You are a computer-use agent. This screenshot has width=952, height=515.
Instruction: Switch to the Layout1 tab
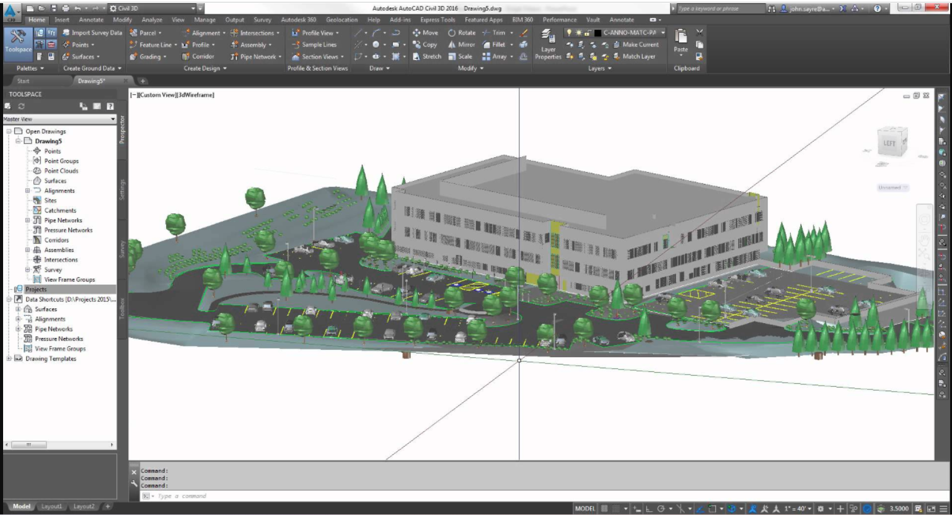click(x=51, y=506)
